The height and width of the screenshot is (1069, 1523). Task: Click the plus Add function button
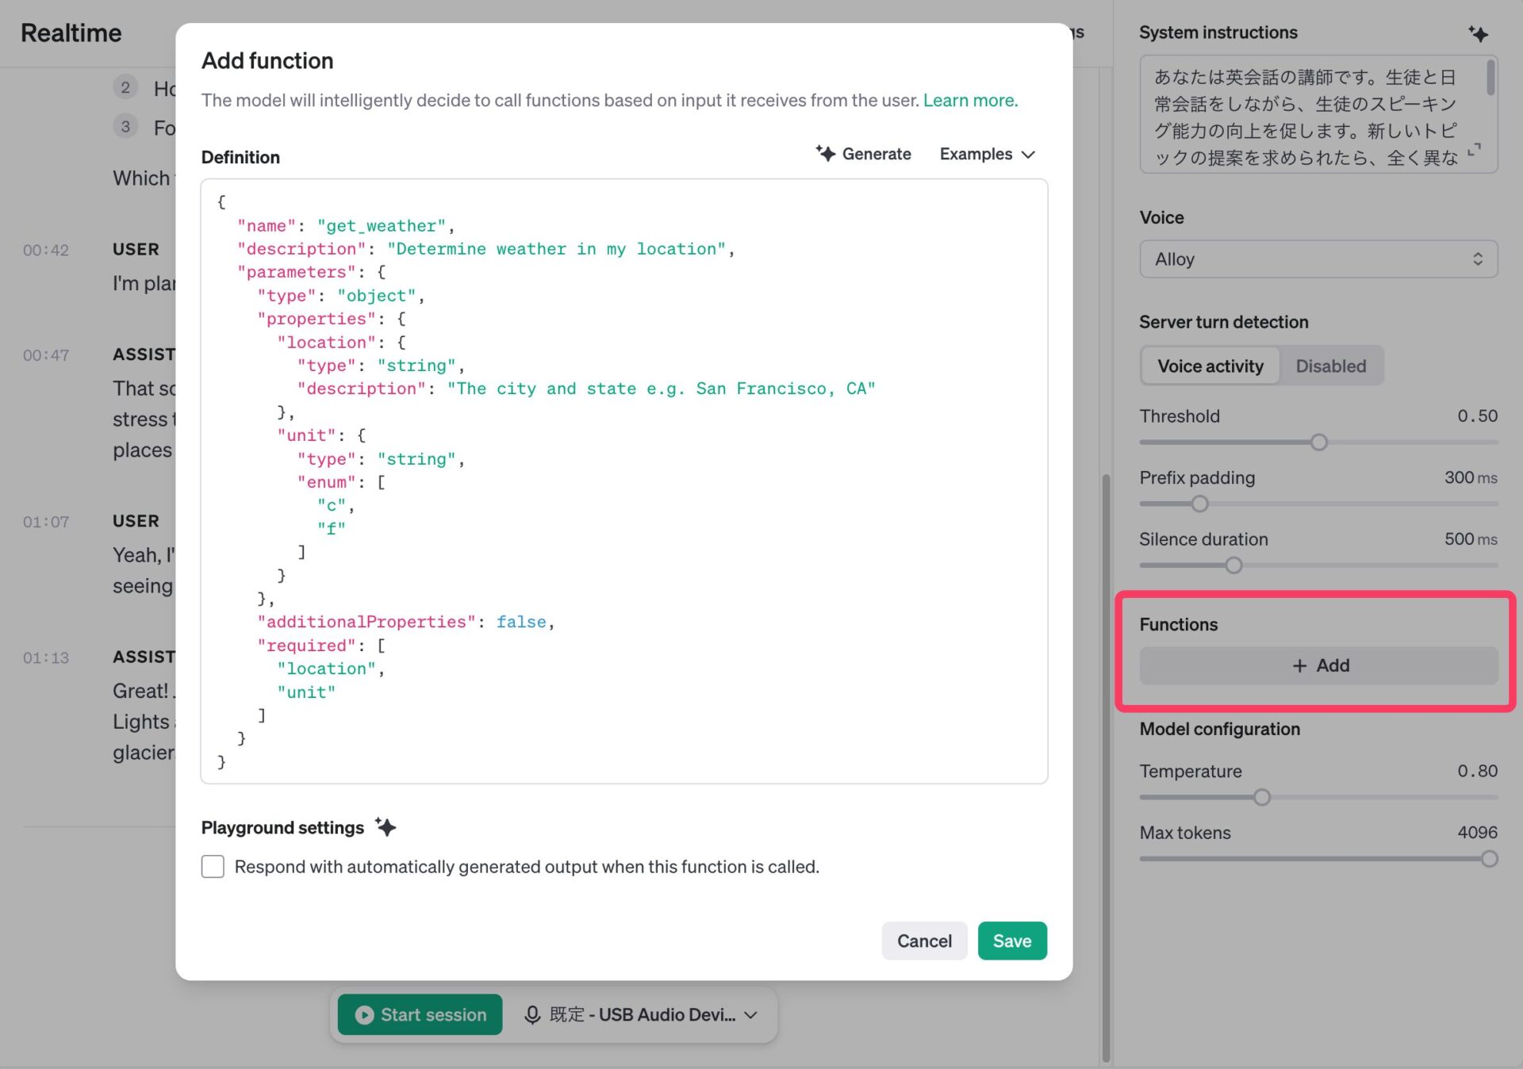pos(1318,665)
